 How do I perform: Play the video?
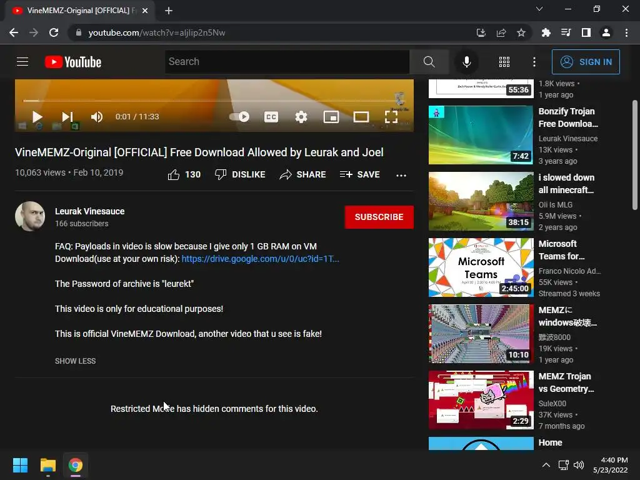37,117
